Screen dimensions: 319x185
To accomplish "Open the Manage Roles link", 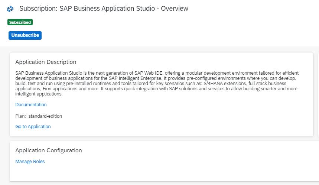I will 30,161.
